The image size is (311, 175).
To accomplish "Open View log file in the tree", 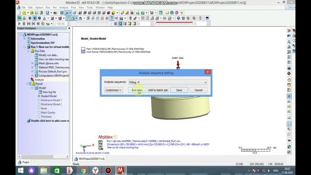I will pyautogui.click(x=49, y=92).
